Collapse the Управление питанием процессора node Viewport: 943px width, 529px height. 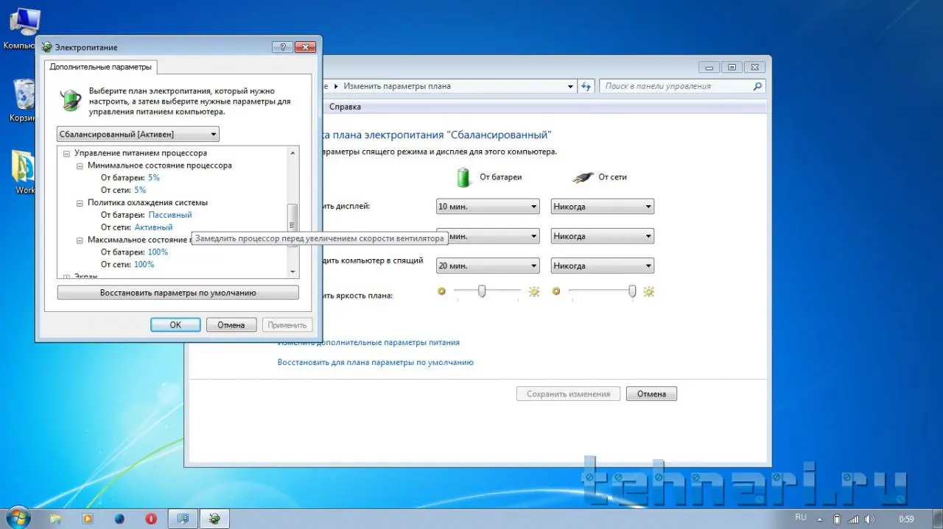pos(66,154)
